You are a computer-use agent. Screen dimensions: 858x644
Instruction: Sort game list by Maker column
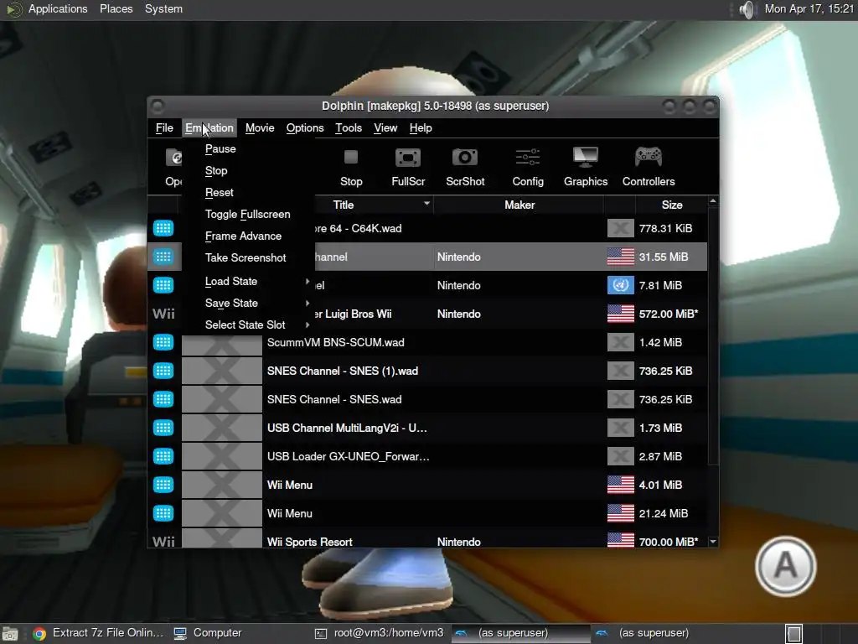519,205
